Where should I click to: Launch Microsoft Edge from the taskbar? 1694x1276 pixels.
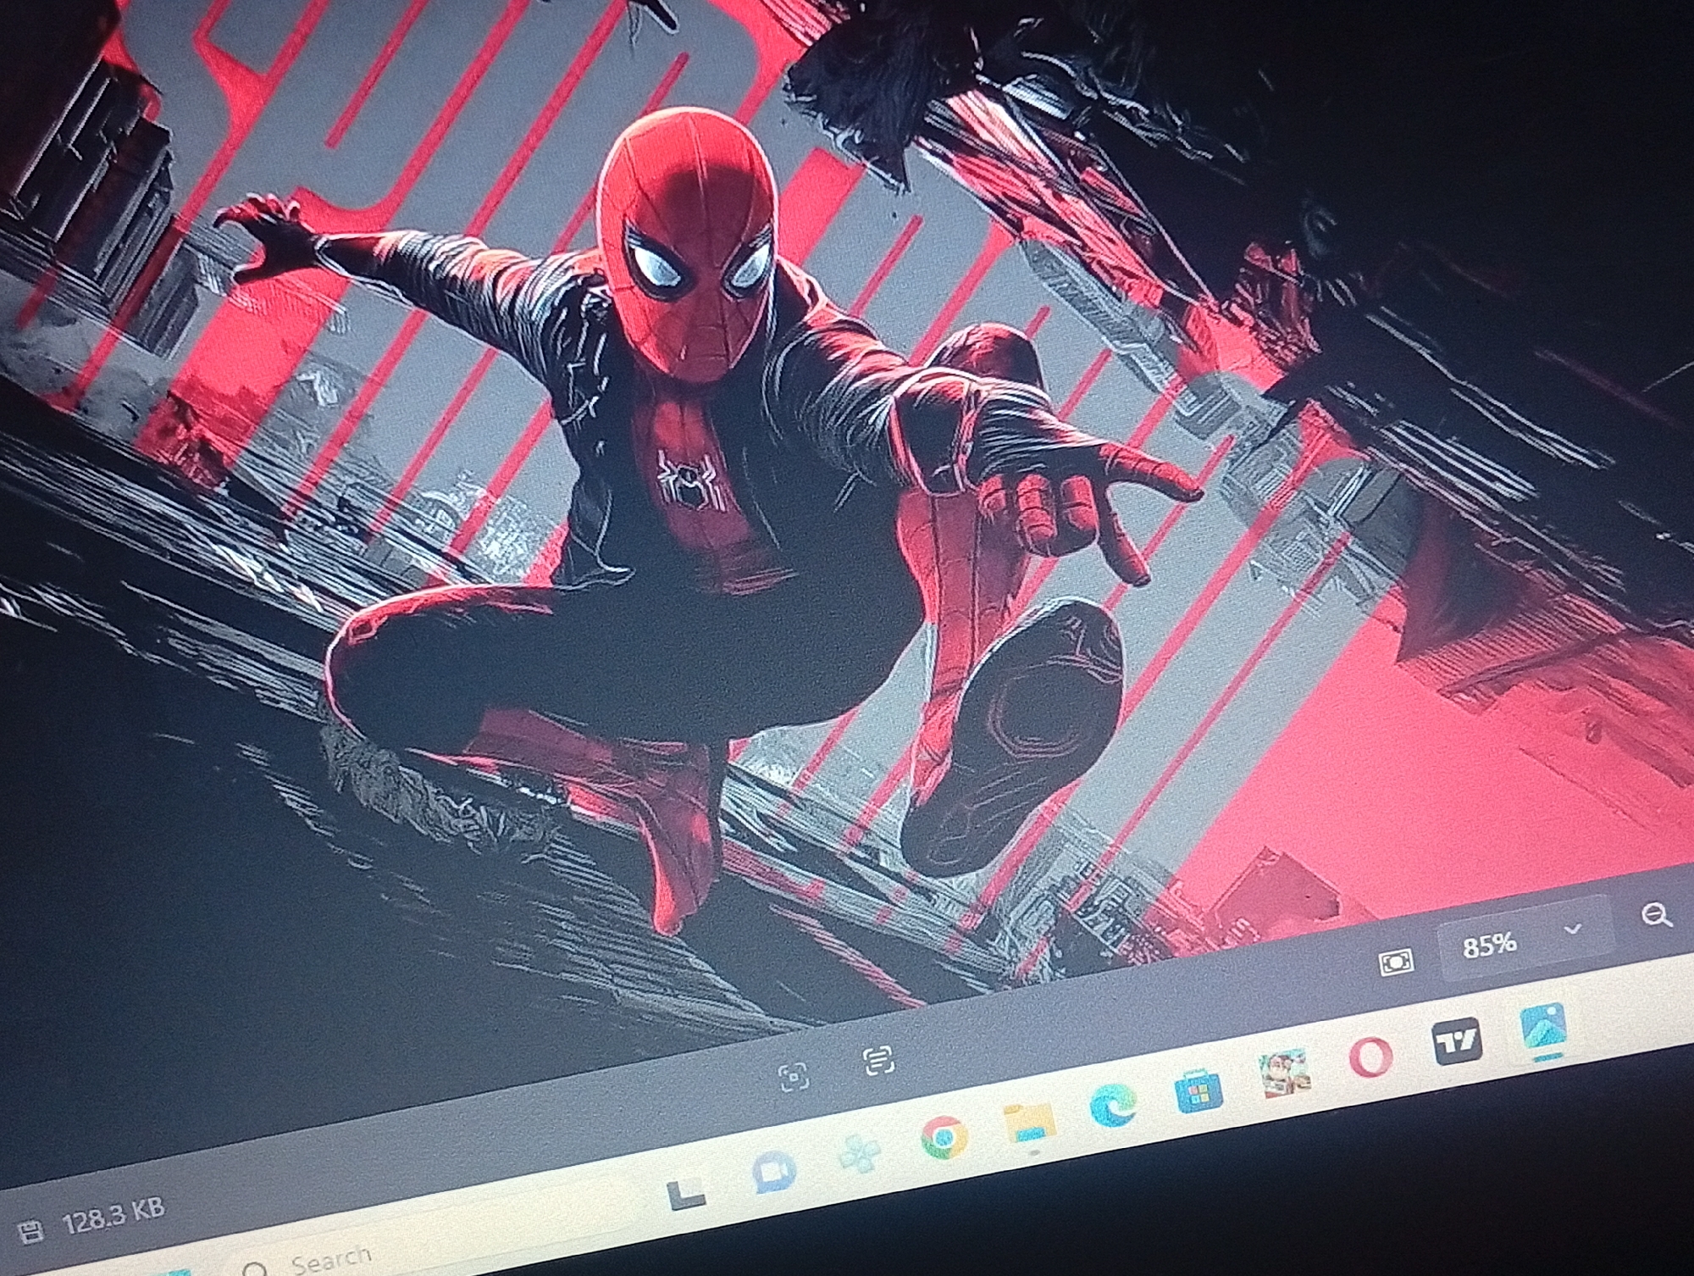1113,1105
